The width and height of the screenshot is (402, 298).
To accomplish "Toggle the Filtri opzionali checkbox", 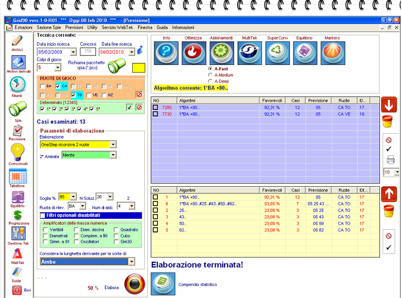I will (43, 215).
